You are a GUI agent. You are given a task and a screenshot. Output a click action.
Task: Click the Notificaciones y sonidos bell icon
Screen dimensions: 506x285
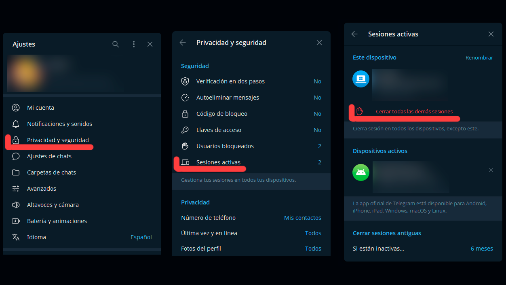click(16, 123)
